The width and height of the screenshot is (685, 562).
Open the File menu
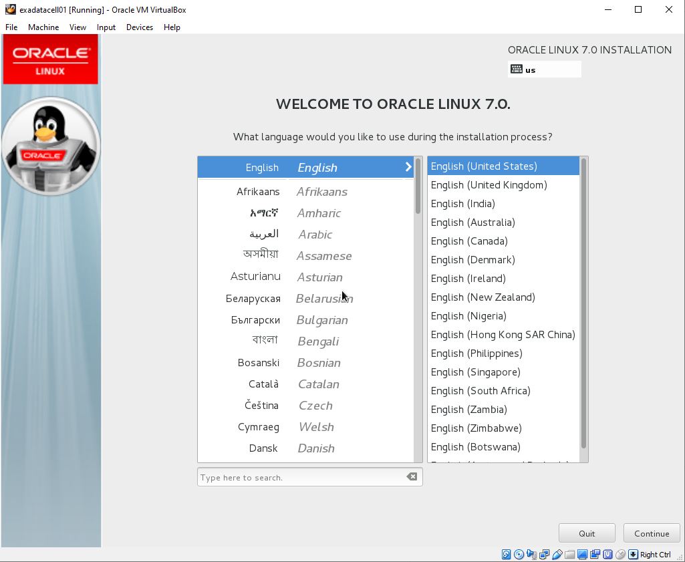(11, 27)
